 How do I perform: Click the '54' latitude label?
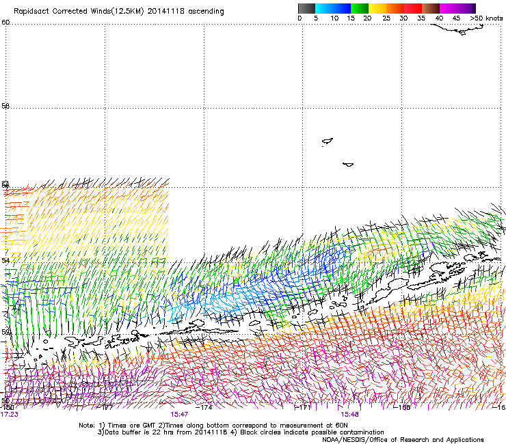(x=5, y=260)
